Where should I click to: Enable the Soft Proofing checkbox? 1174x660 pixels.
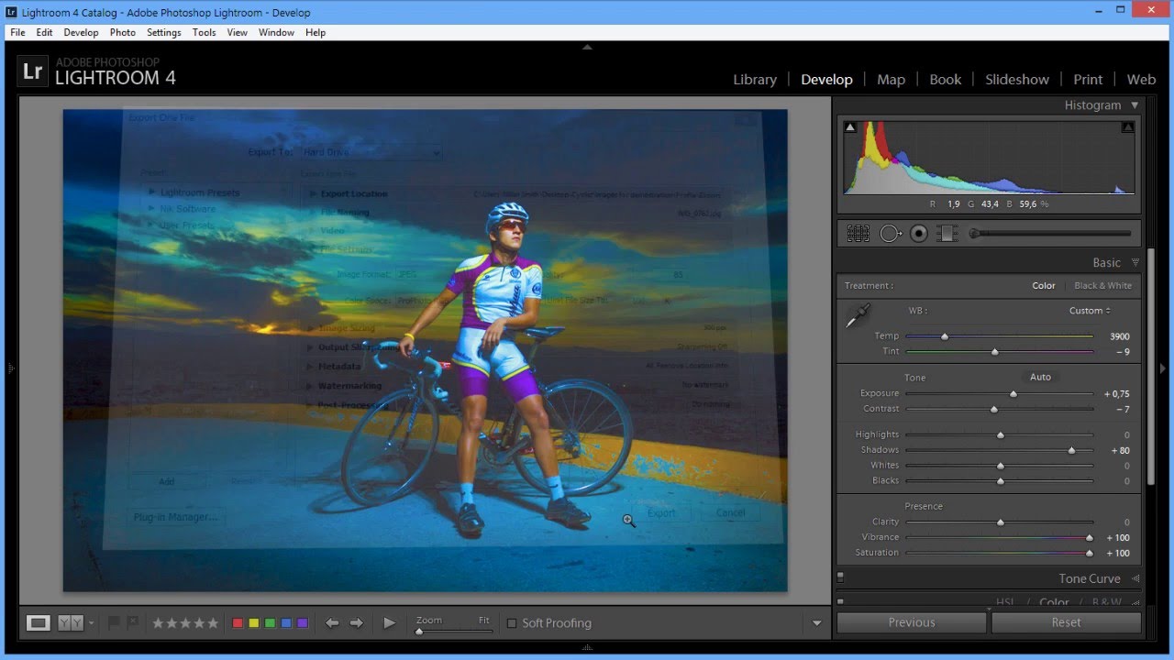coord(512,623)
